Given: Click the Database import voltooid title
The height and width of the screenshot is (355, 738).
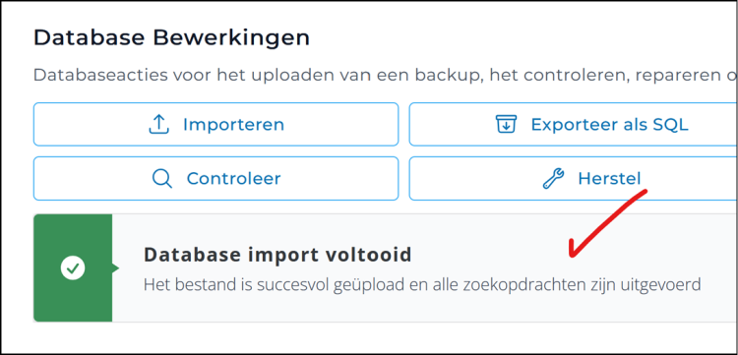Looking at the screenshot, I should pos(277,255).
